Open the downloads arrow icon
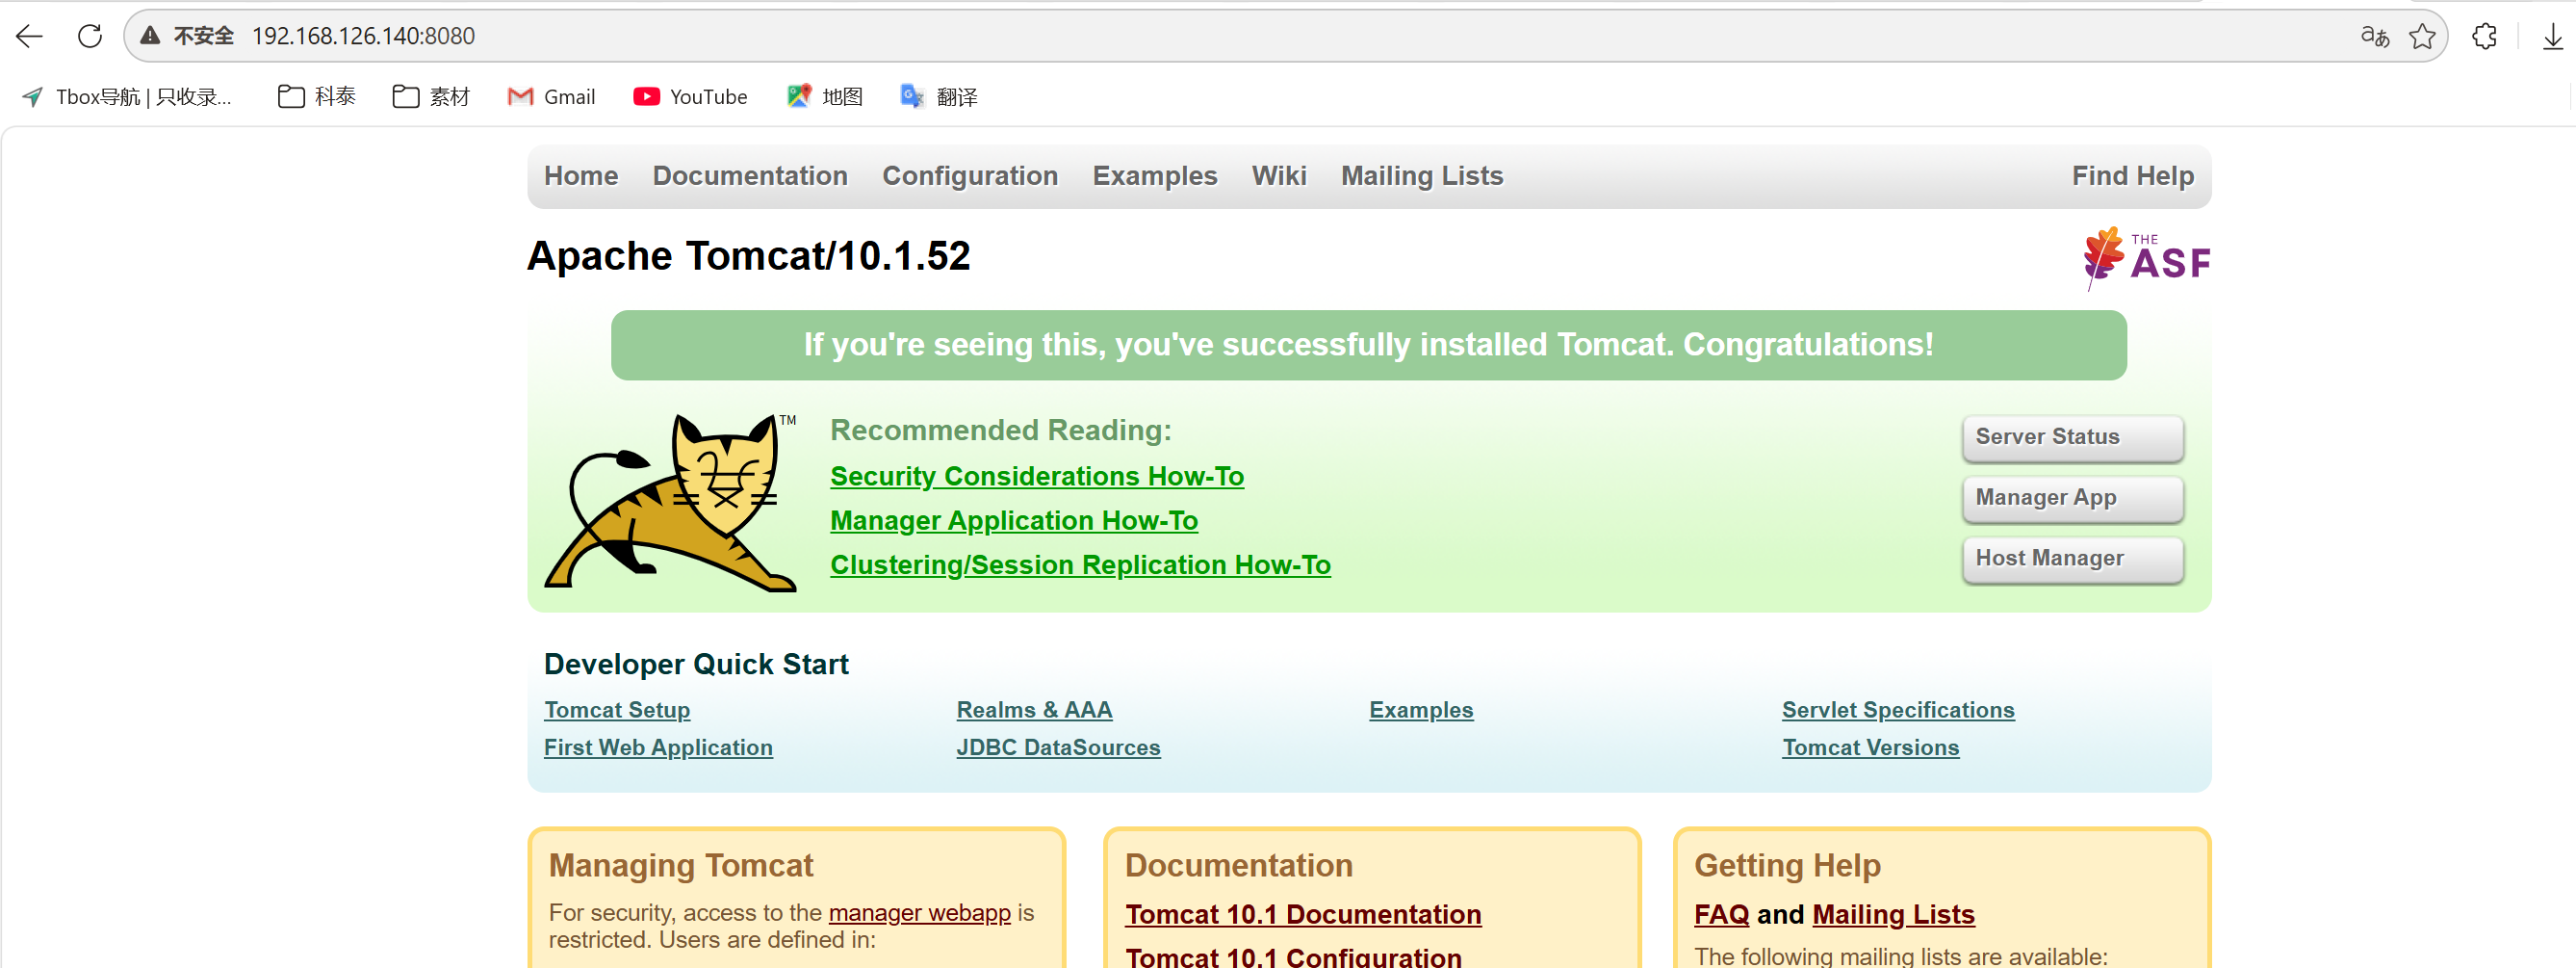2576x968 pixels. tap(2553, 36)
